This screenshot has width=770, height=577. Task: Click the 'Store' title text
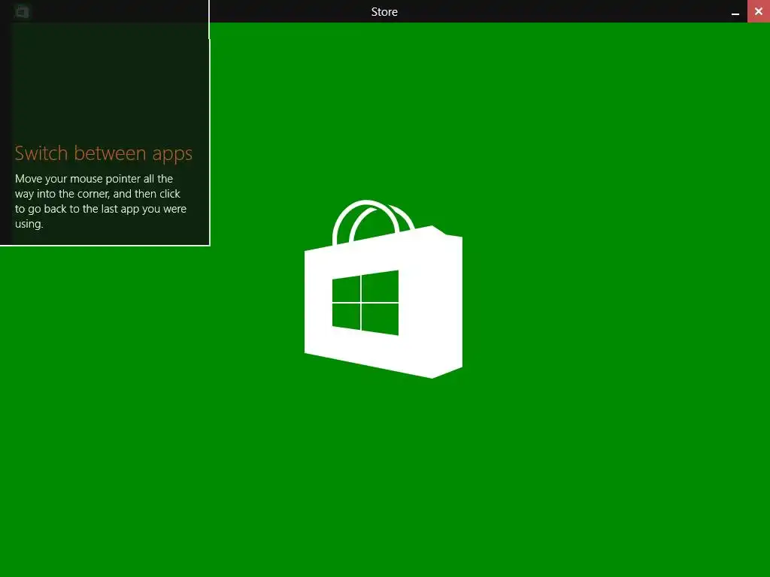[x=384, y=12]
